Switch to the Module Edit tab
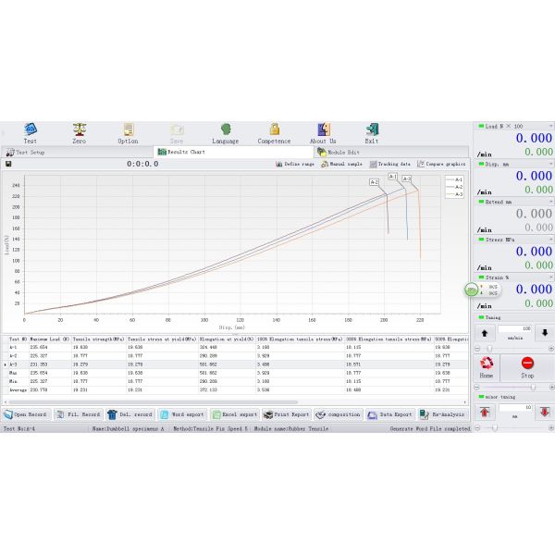Image resolution: width=555 pixels, height=555 pixels. pos(336,152)
